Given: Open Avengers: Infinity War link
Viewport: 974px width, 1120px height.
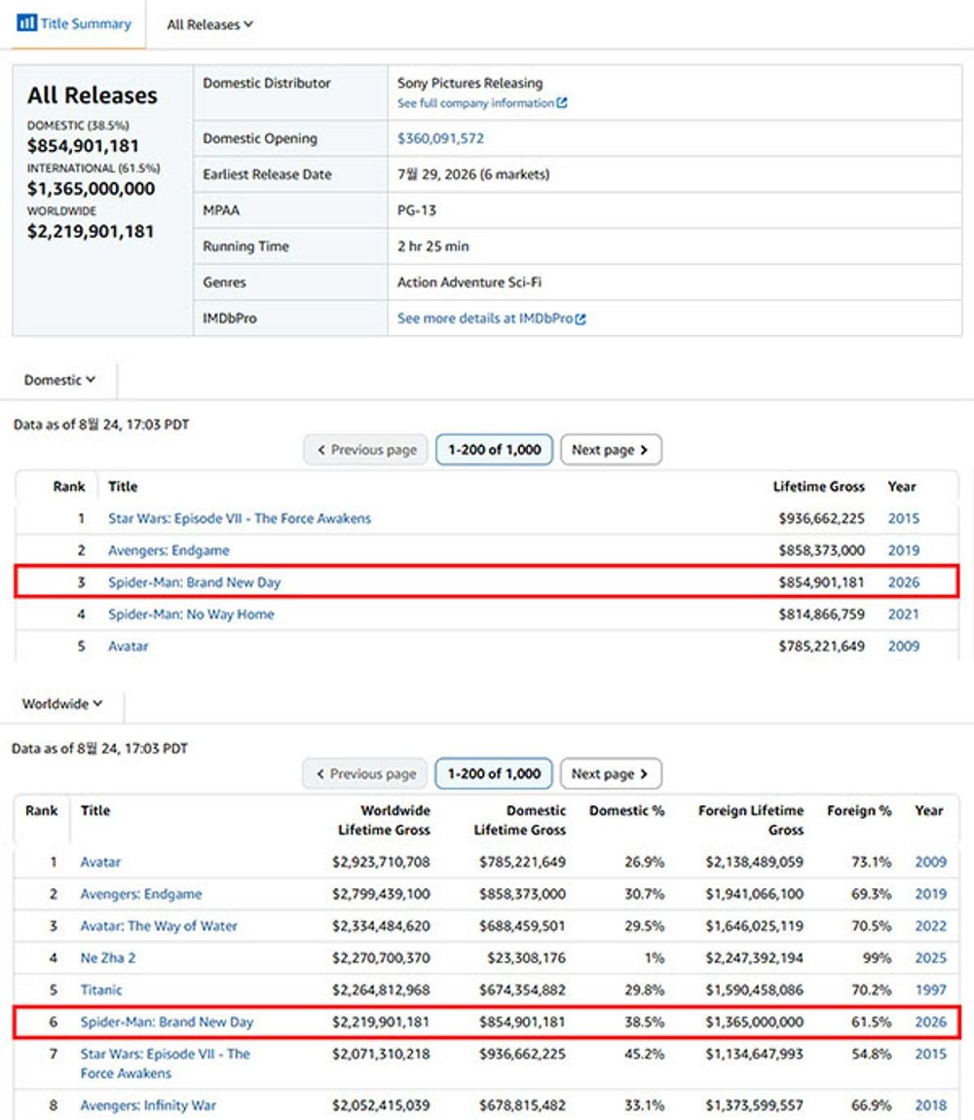Looking at the screenshot, I should 148,1105.
